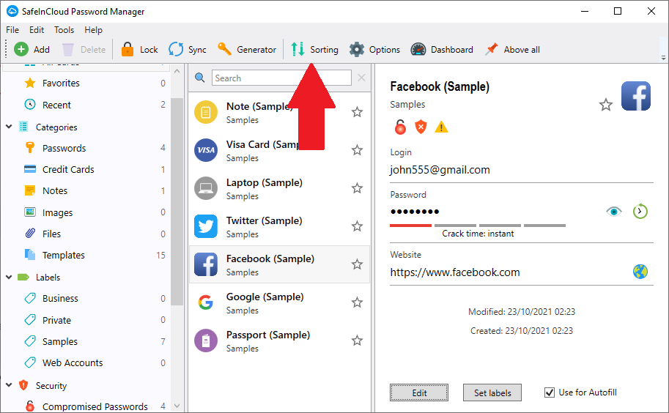The image size is (669, 413).
Task: Click the sidebar scroll up arrow
Action: point(177,71)
